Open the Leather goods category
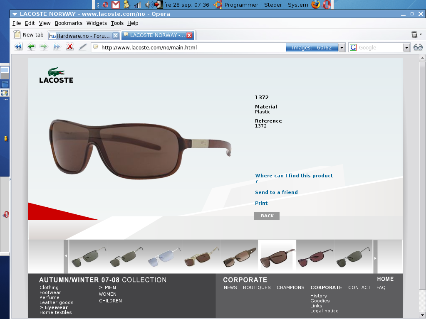The height and width of the screenshot is (319, 426). [56, 302]
